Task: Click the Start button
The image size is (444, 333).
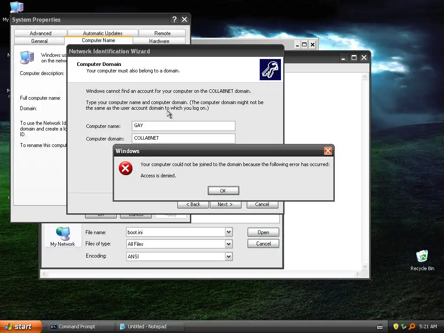Action: (x=21, y=326)
